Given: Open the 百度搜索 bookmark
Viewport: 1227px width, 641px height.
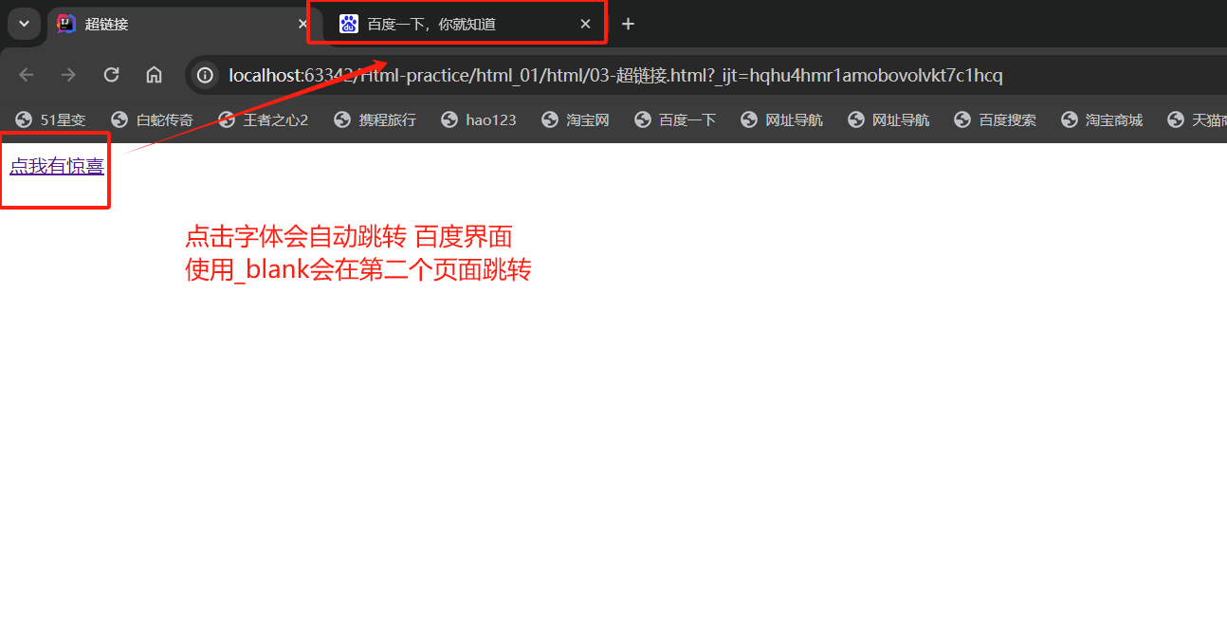Looking at the screenshot, I should coord(995,119).
